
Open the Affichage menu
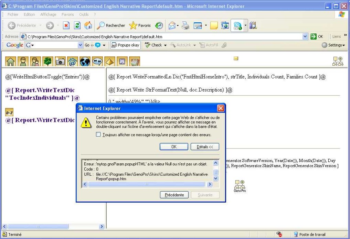(x=48, y=14)
